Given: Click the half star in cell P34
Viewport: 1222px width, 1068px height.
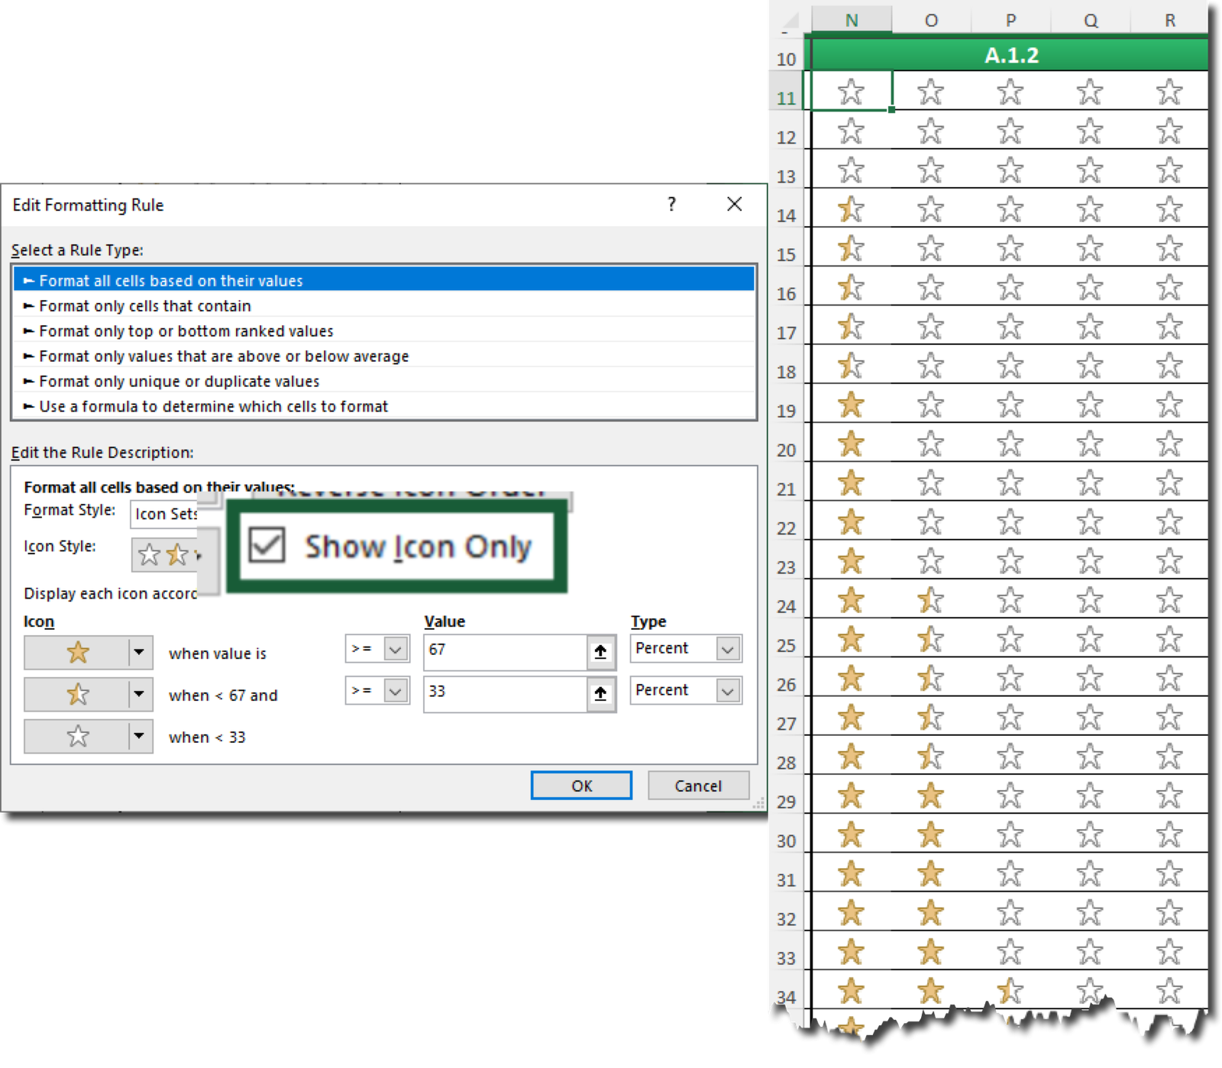Looking at the screenshot, I should (1010, 991).
